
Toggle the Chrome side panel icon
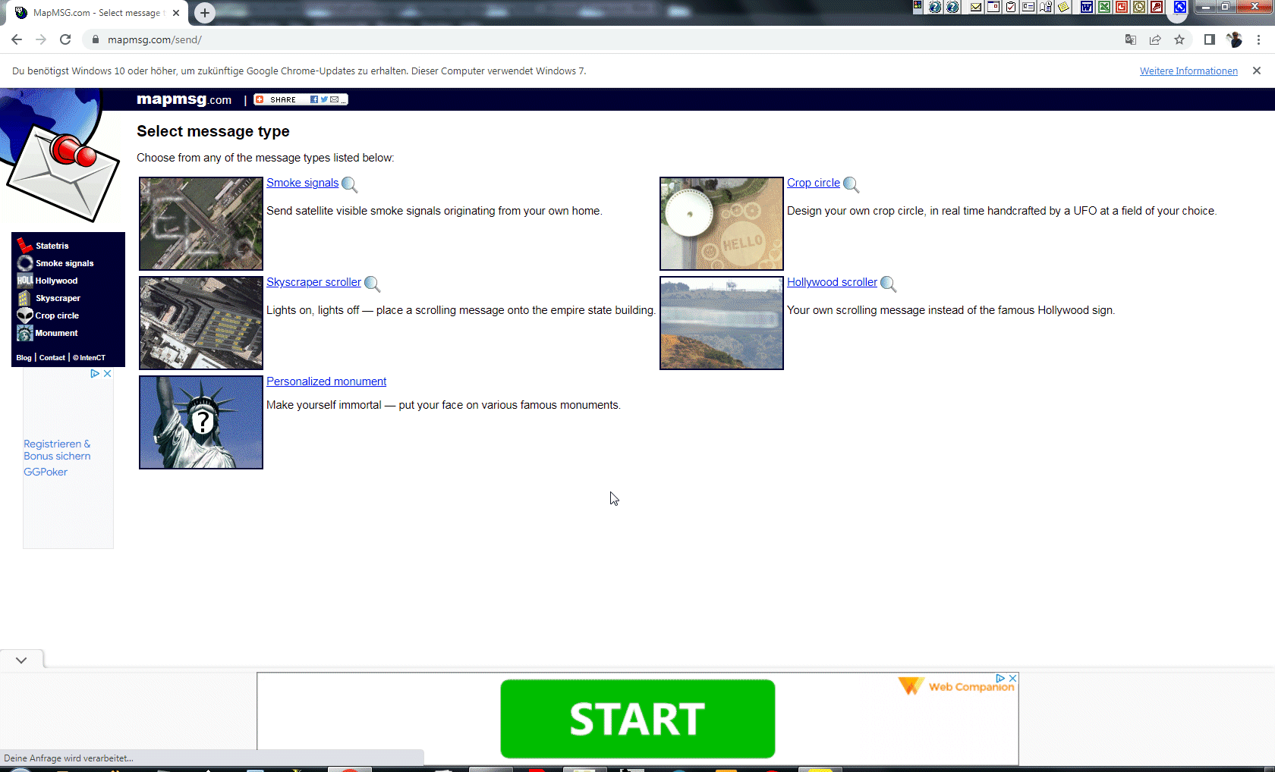coord(1210,39)
